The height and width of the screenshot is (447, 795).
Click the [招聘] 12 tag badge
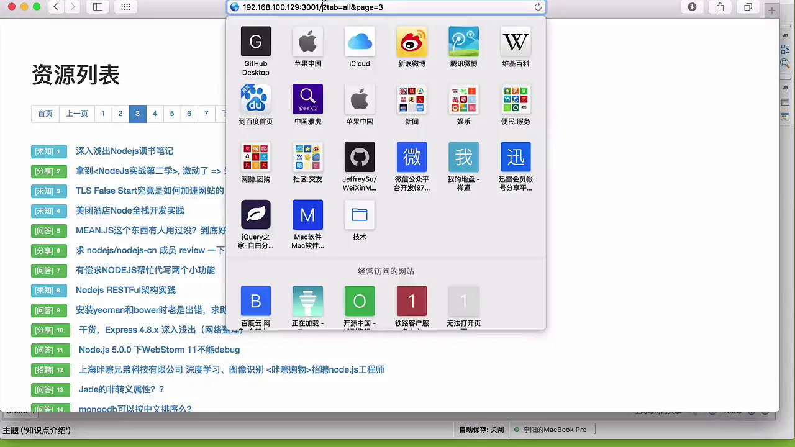click(50, 370)
